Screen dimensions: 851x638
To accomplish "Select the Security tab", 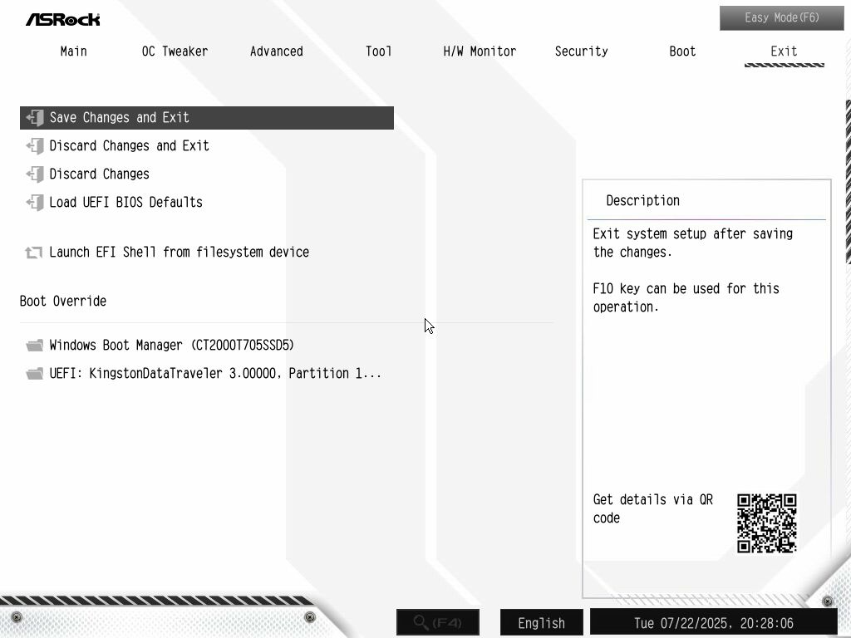I will pos(581,52).
